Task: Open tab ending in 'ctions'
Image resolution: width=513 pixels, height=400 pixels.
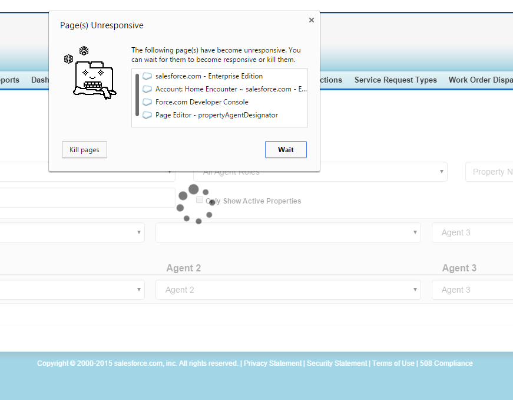Action: click(331, 80)
